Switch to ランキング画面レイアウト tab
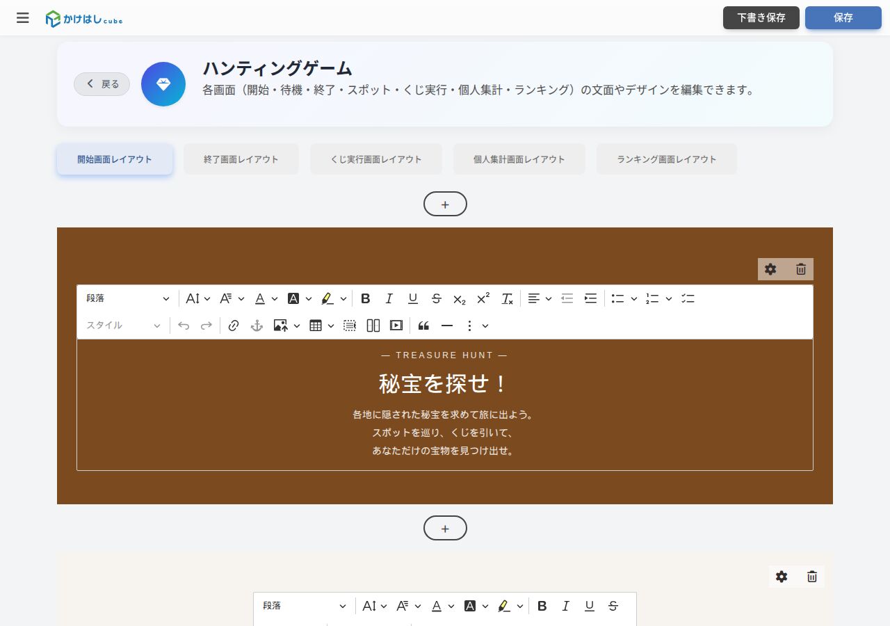890x626 pixels. pos(667,159)
